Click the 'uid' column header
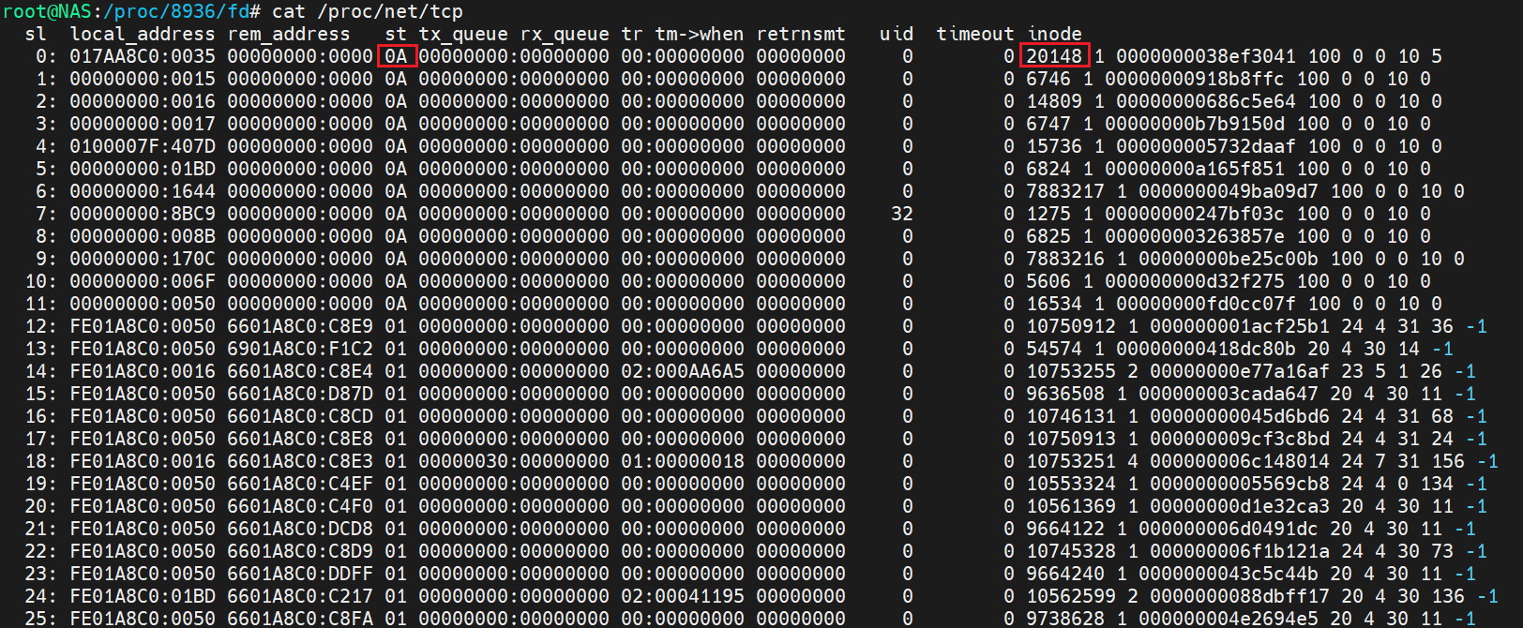 (897, 34)
